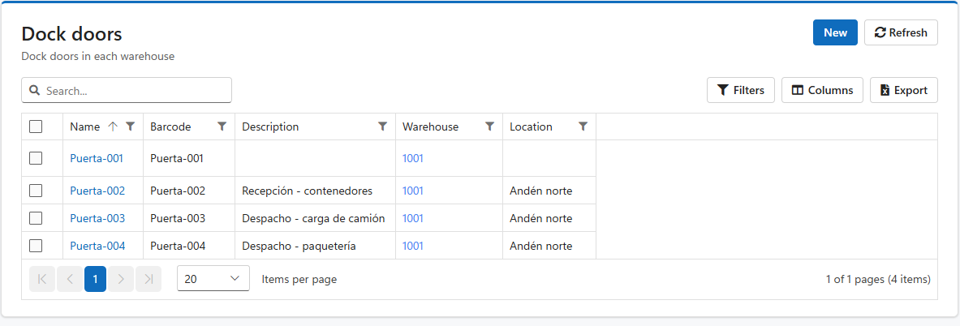Open the Puerta-003 name link

pyautogui.click(x=97, y=218)
